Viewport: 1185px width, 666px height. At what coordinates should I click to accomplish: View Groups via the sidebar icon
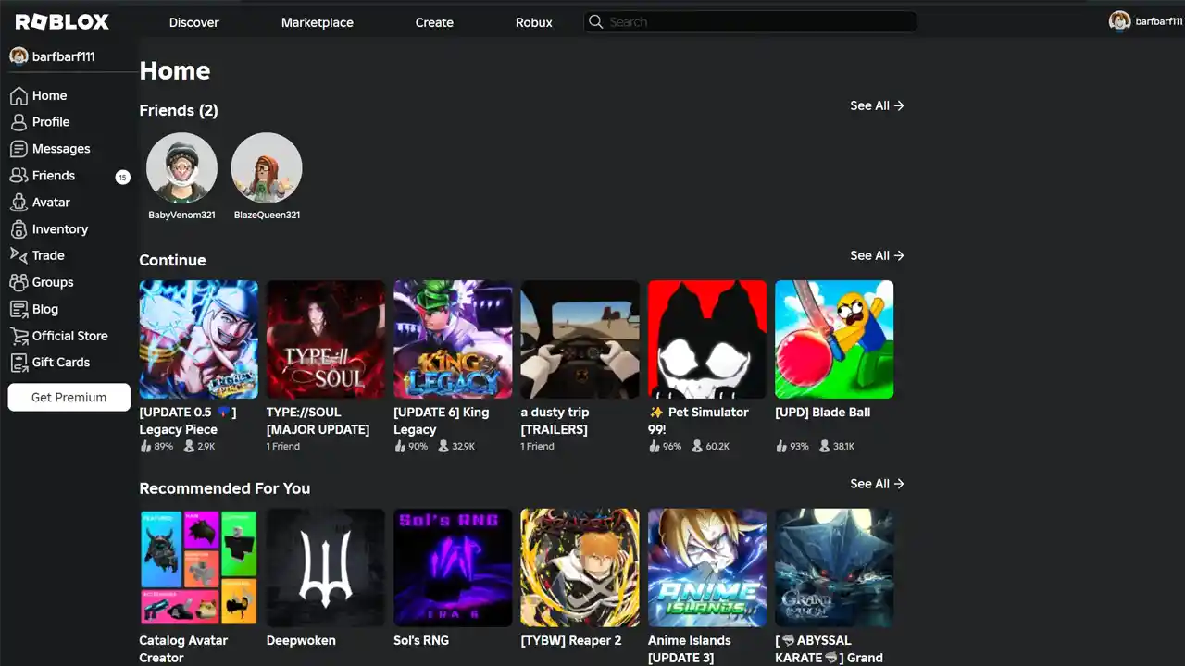53,282
